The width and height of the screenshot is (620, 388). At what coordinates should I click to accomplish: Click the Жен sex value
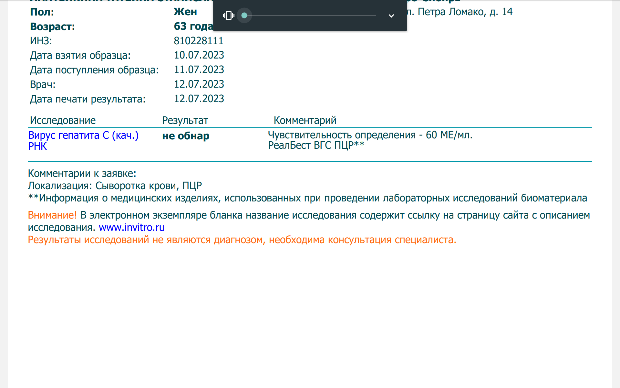(x=185, y=12)
